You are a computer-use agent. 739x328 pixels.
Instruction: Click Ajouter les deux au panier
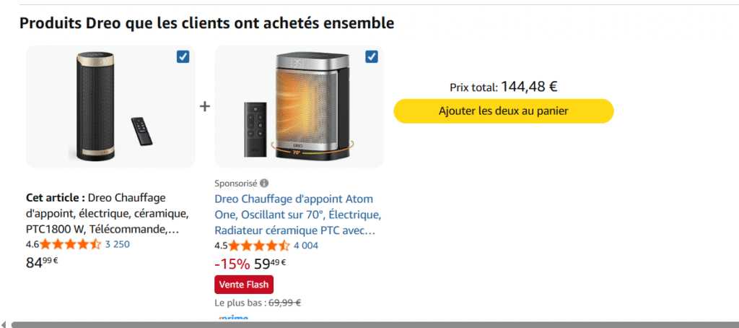(x=503, y=111)
